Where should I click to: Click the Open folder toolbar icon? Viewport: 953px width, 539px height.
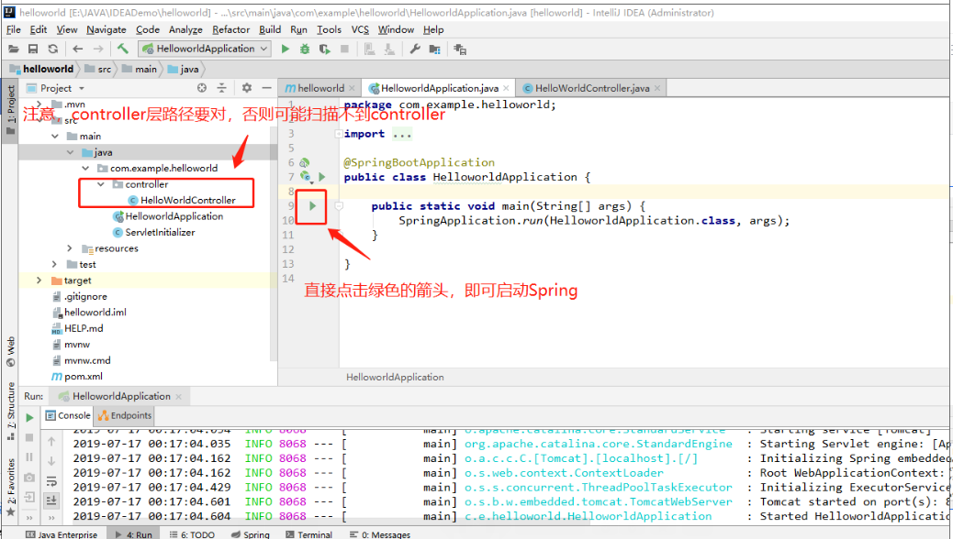14,49
